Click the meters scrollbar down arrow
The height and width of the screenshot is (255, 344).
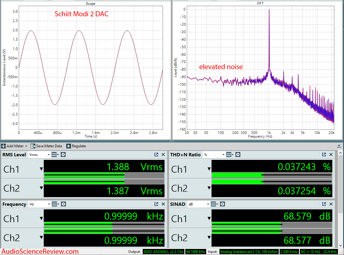[340, 246]
